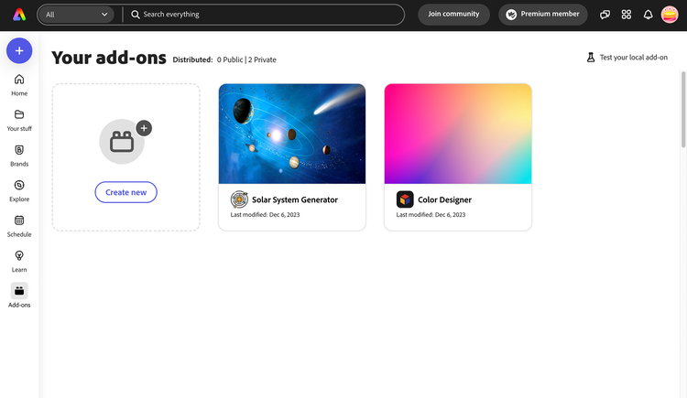Screen dimensions: 687x398
Task: Click Color Designer's Last modified date
Action: 431,214
